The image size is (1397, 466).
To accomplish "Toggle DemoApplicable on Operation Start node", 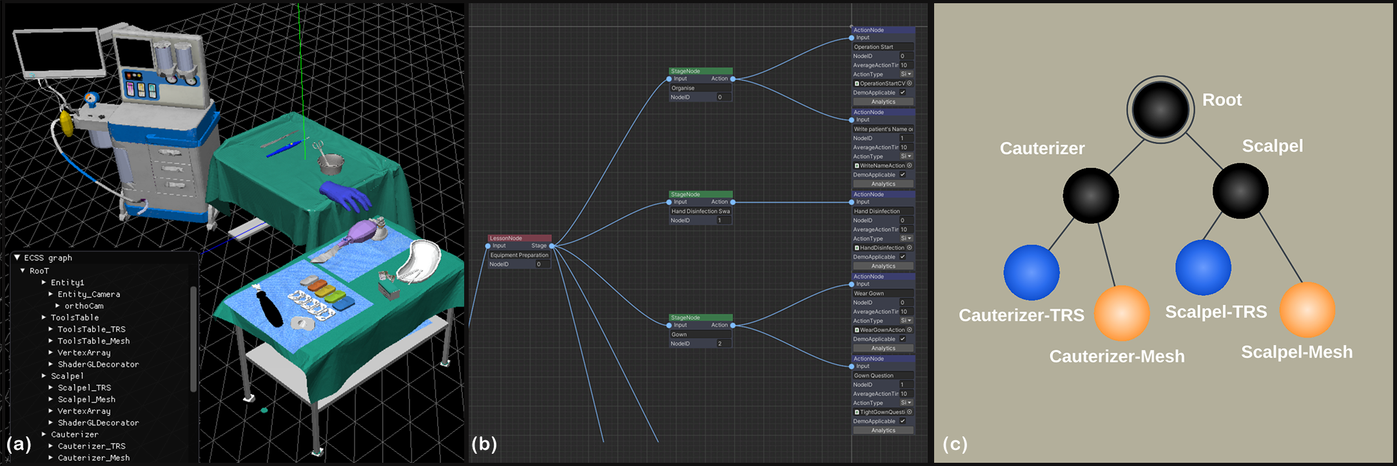I will click(x=903, y=93).
